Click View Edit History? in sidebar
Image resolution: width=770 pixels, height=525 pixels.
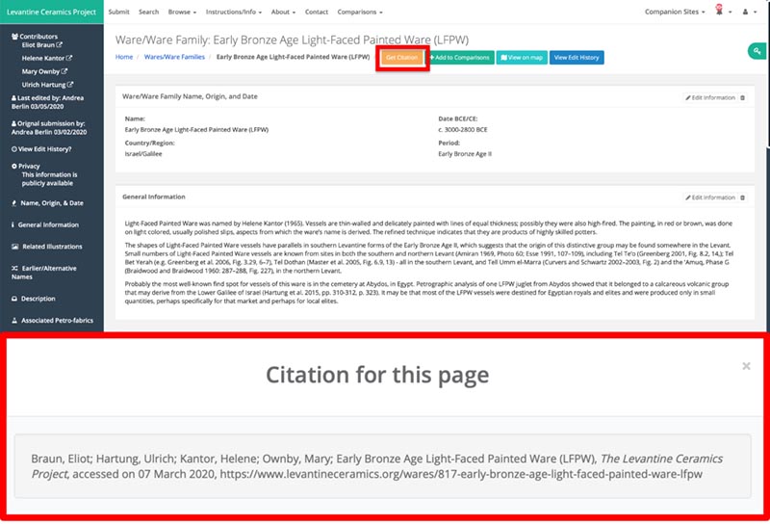coord(41,149)
